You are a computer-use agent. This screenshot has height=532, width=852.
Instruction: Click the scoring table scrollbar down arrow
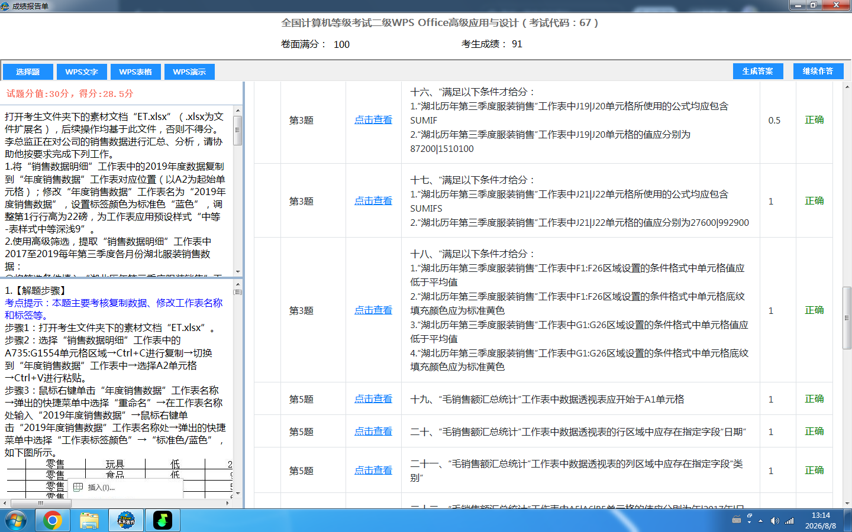847,504
